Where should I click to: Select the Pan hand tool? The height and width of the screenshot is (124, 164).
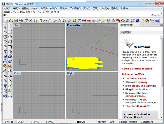click(50, 20)
